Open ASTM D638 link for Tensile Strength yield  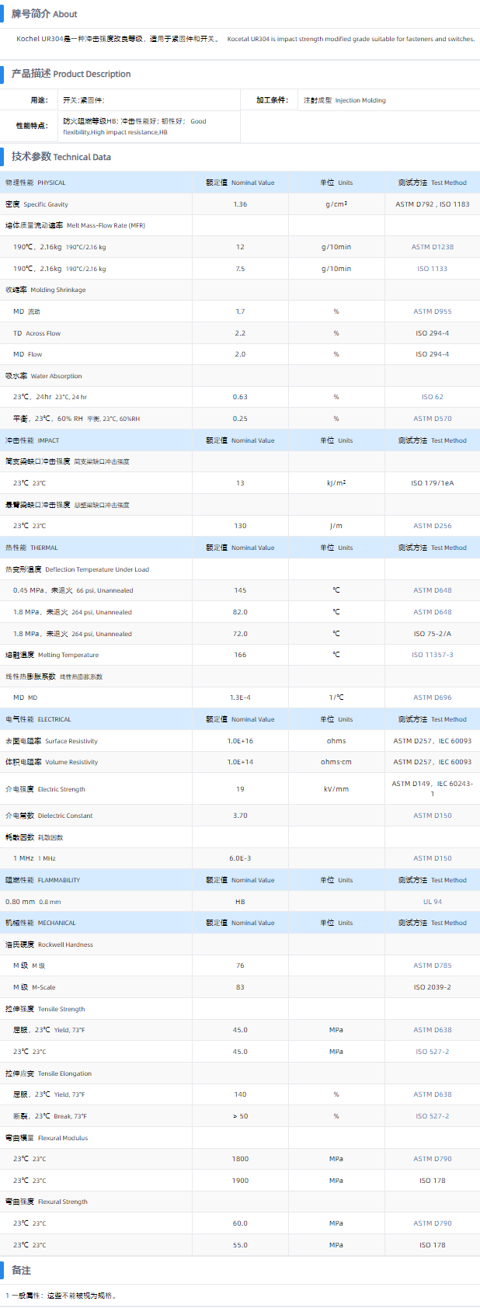432,1030
